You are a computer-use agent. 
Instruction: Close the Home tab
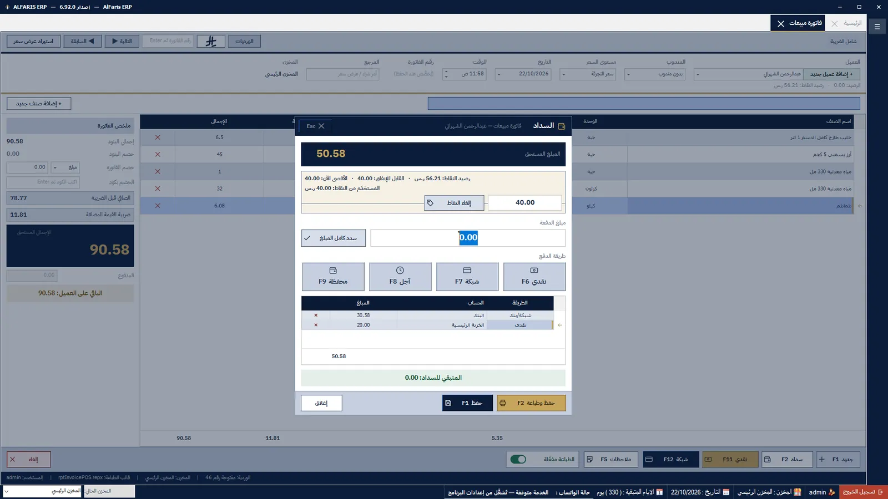click(x=834, y=24)
